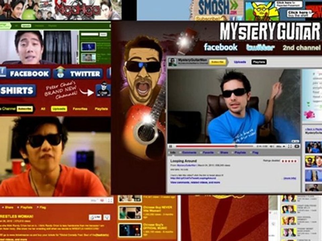Open the blue concert thumbnail on green channel
Viewport: 322px width, 241px height.
(x=88, y=47)
